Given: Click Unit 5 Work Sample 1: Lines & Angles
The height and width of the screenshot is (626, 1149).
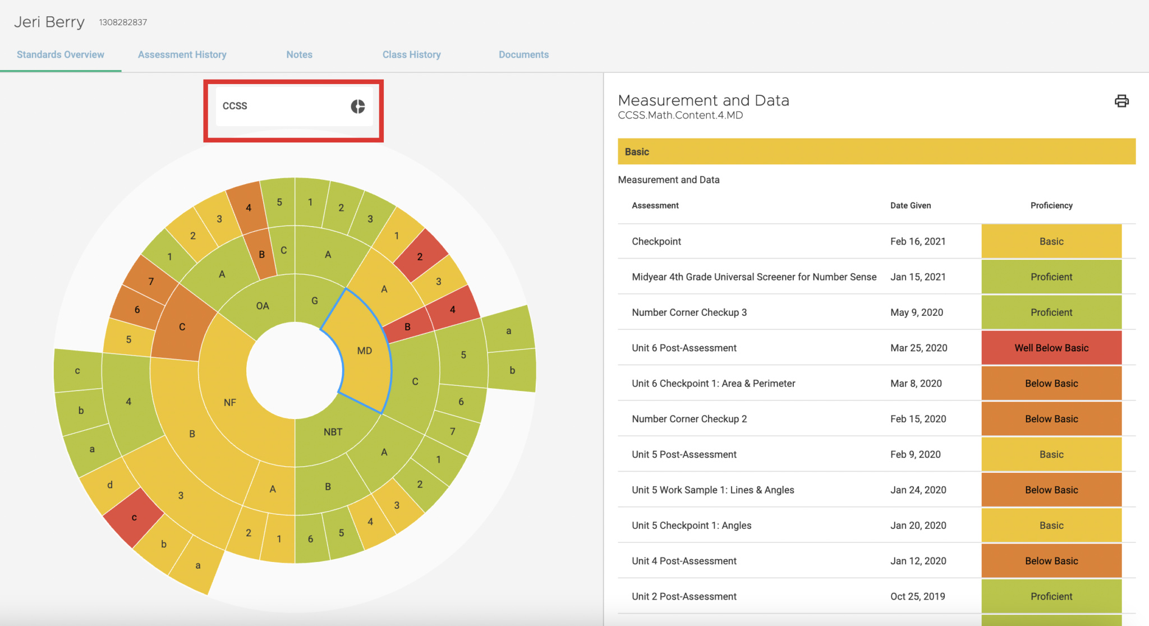Looking at the screenshot, I should point(713,490).
